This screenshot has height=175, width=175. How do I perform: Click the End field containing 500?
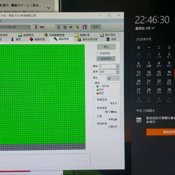(x=107, y=72)
